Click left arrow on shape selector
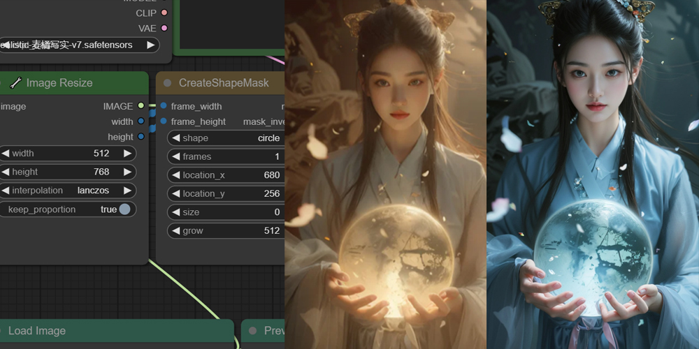Image resolution: width=699 pixels, height=349 pixels. pyautogui.click(x=176, y=138)
